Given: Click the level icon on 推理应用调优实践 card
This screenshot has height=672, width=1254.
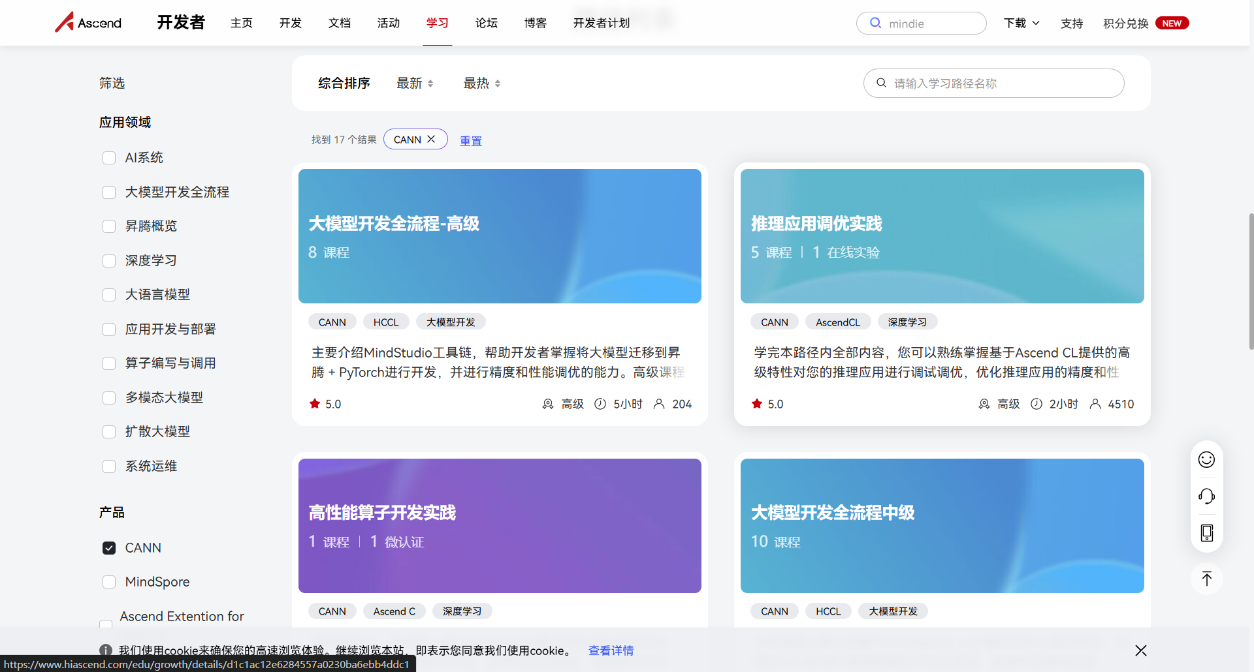Looking at the screenshot, I should (984, 404).
